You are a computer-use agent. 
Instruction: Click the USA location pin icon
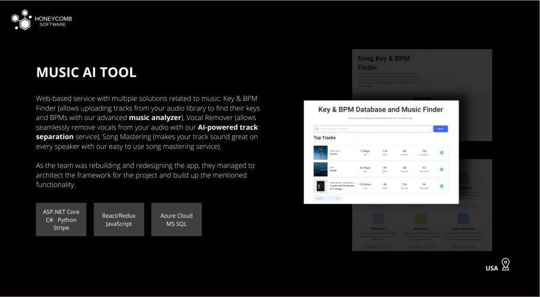click(505, 264)
